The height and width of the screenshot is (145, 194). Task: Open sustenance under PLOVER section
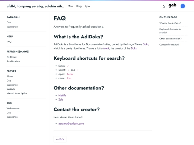(x=12, y=85)
